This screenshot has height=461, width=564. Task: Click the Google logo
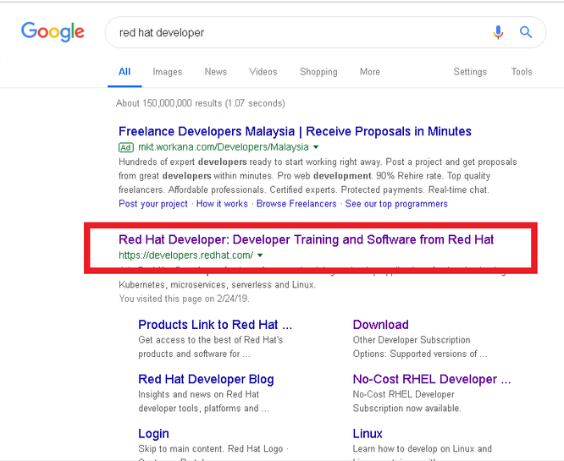pyautogui.click(x=53, y=32)
